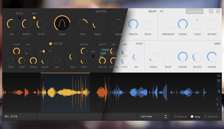Click the filter DECAY knob
Viewport: 224px width, 129px height.
[x=22, y=61]
